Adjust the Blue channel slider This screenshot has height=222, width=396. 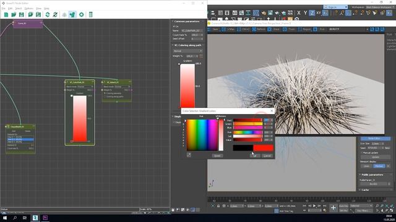click(x=247, y=128)
